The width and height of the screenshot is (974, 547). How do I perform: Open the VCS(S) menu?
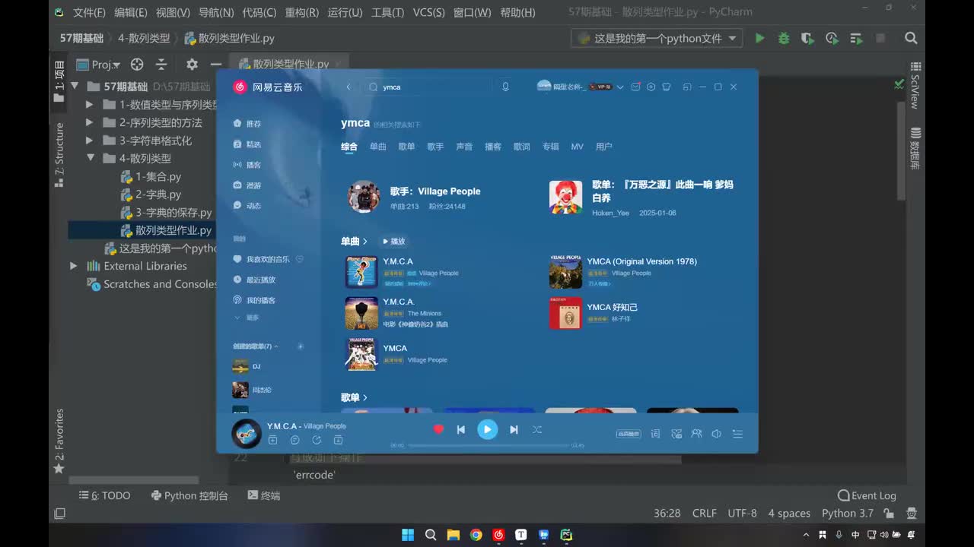[429, 12]
